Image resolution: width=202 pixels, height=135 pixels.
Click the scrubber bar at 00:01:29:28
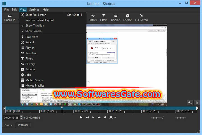click(115, 111)
